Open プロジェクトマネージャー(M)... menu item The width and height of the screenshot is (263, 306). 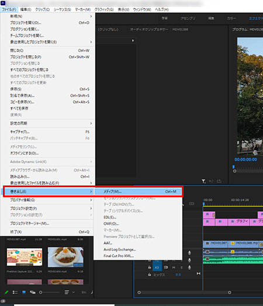48,224
